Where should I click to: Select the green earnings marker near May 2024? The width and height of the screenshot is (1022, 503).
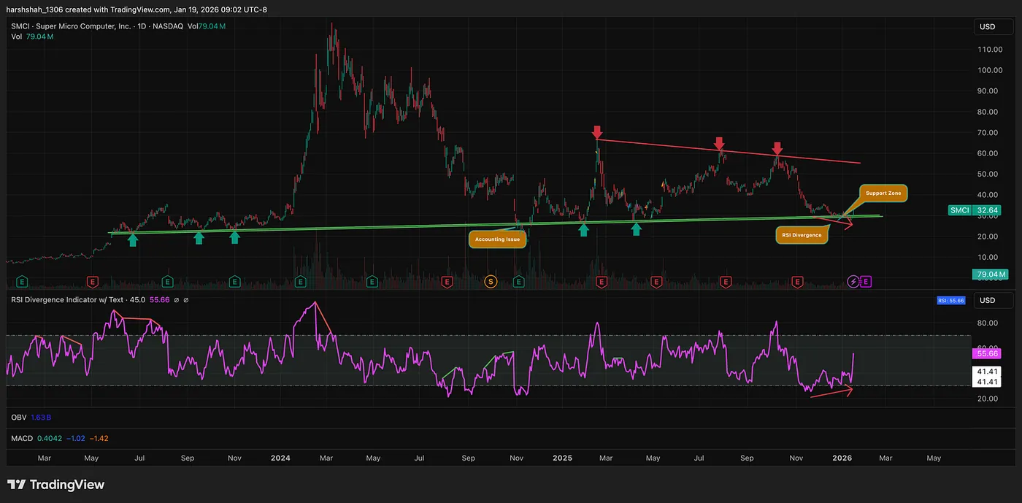(372, 281)
